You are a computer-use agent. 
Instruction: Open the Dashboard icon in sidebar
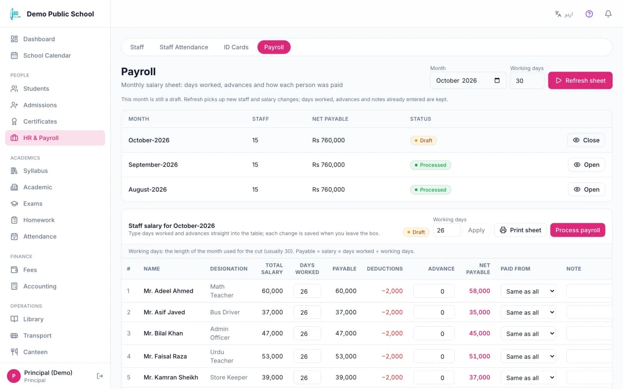pos(14,39)
